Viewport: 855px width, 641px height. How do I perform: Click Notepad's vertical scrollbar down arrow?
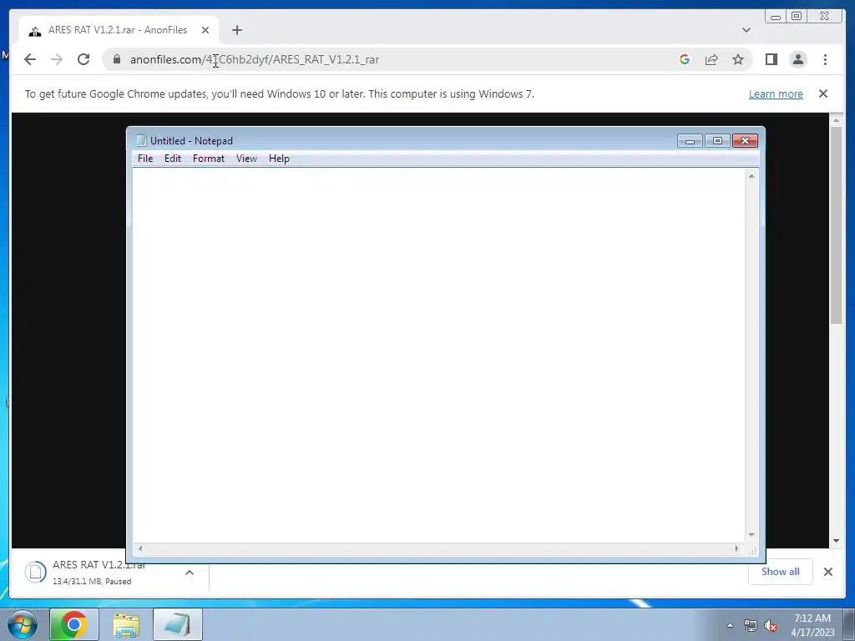click(751, 535)
